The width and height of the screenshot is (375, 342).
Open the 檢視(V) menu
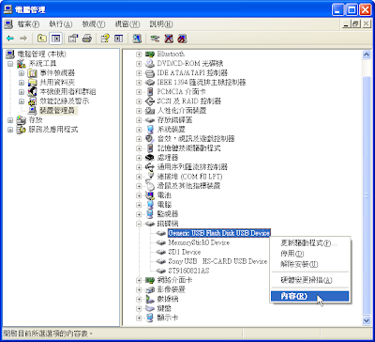(x=94, y=24)
